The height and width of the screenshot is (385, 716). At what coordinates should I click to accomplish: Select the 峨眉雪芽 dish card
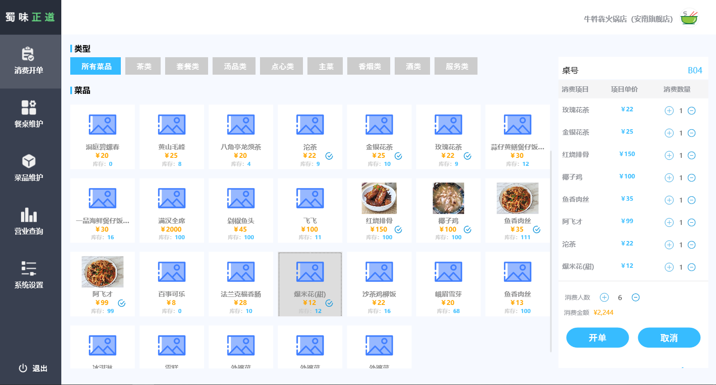coord(448,284)
